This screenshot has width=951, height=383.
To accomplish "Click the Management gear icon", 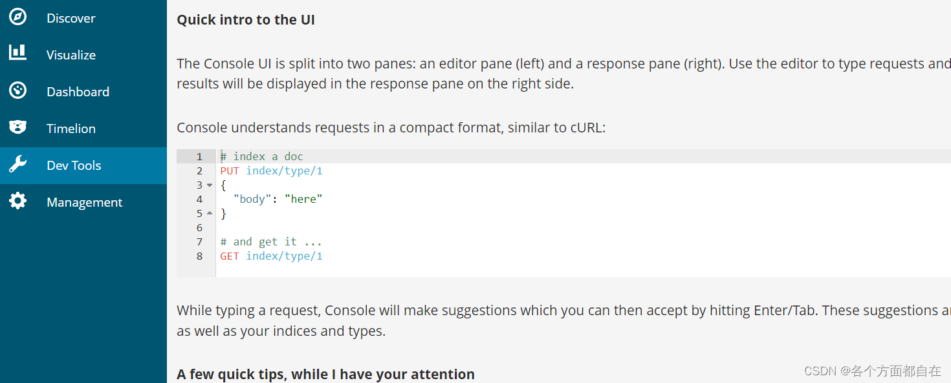I will click(x=17, y=202).
